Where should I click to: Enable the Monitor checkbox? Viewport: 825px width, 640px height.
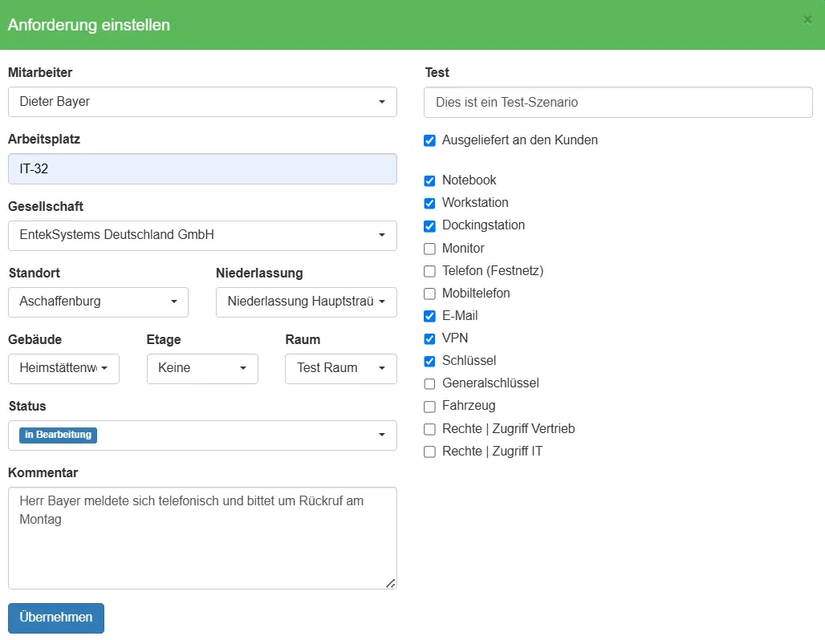[x=430, y=249]
